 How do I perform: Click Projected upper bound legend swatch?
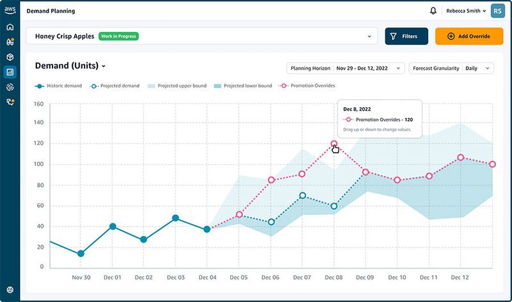(152, 86)
